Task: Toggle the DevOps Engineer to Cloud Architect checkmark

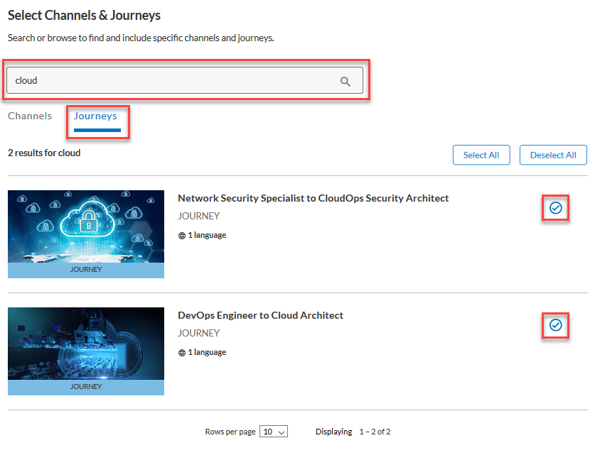Action: [x=555, y=325]
